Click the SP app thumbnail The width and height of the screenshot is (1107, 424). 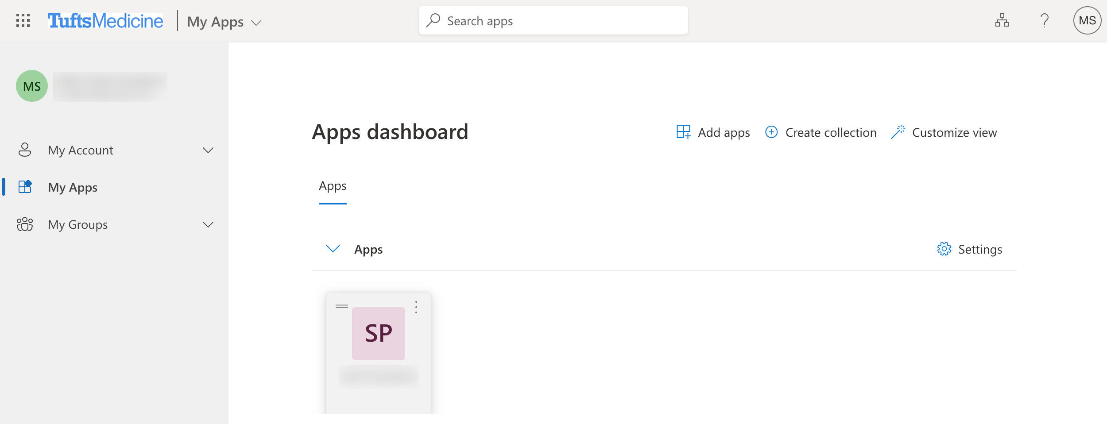pyautogui.click(x=379, y=333)
